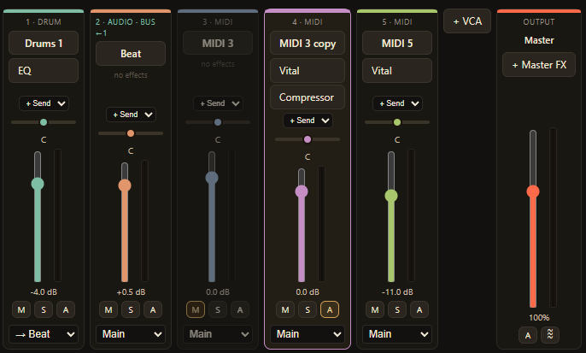Click the -11.0 dB value on MIDI 5

coord(397,292)
